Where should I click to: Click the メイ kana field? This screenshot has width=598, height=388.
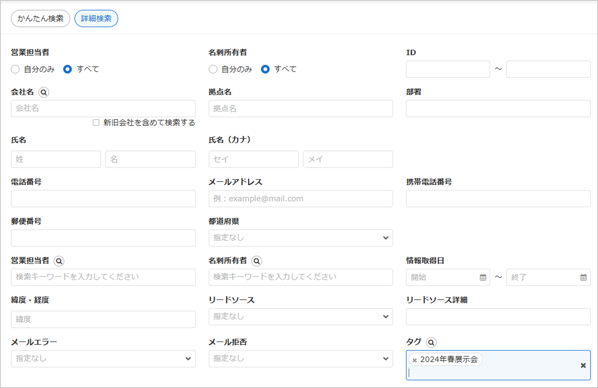click(348, 159)
